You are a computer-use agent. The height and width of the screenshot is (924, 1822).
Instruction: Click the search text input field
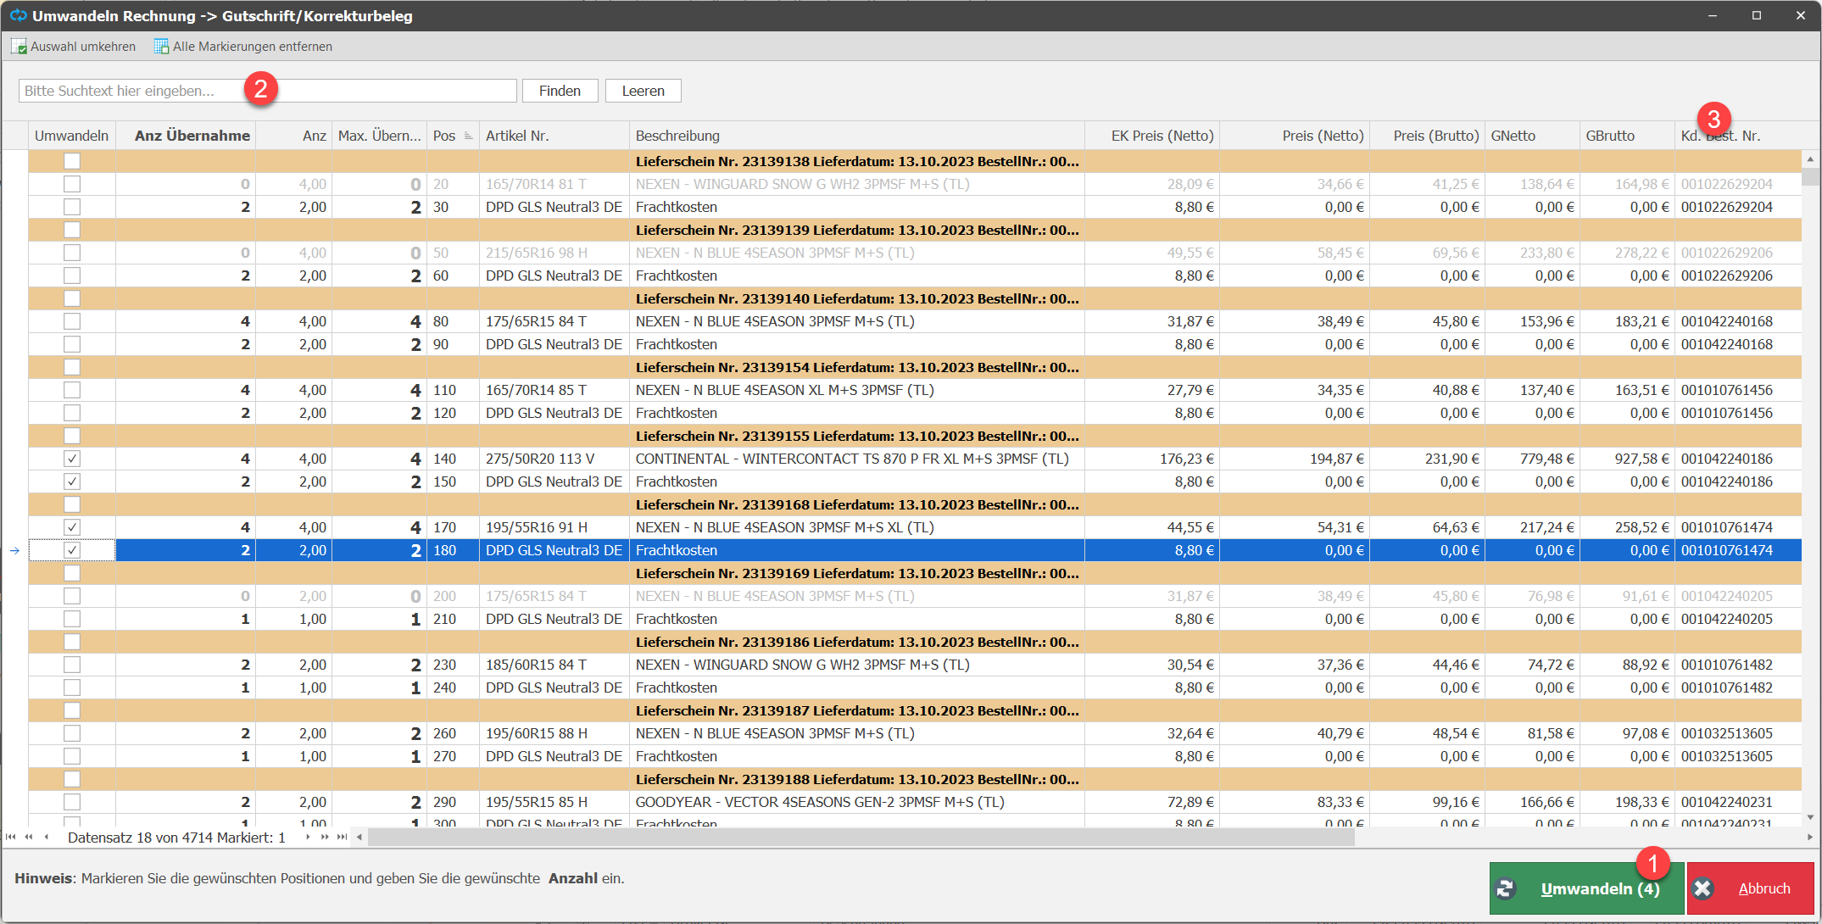click(268, 91)
